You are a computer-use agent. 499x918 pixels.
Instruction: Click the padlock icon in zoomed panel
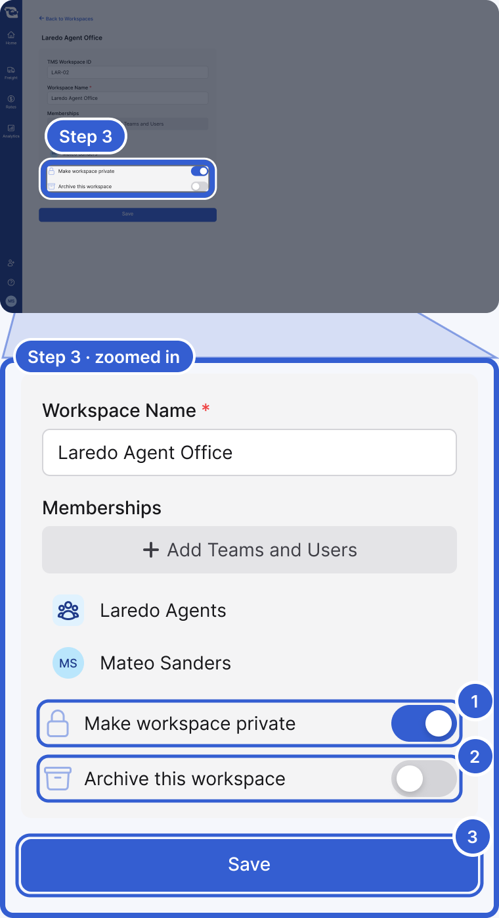[58, 723]
